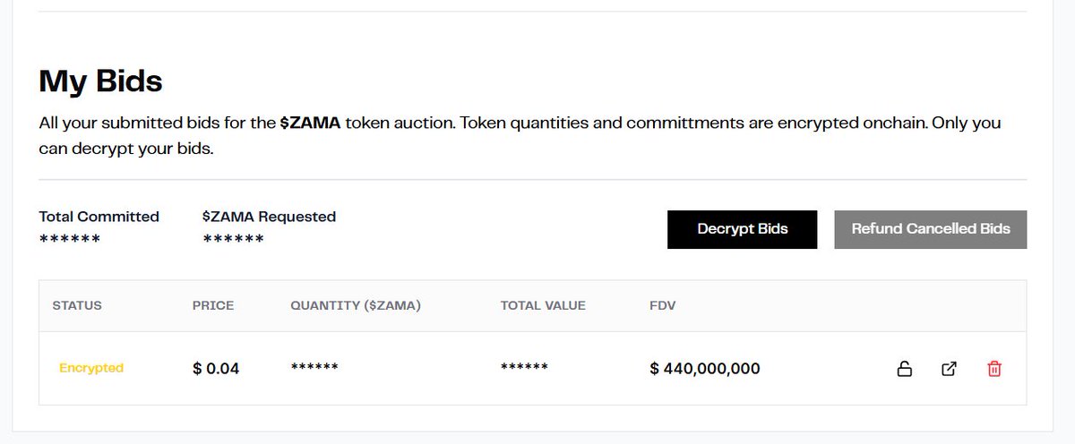
Task: Click the My Bids heading
Action: 100,81
